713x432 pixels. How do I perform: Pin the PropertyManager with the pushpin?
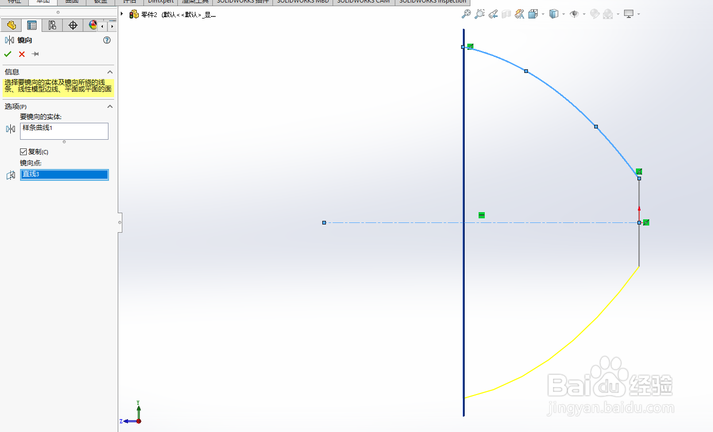(35, 54)
